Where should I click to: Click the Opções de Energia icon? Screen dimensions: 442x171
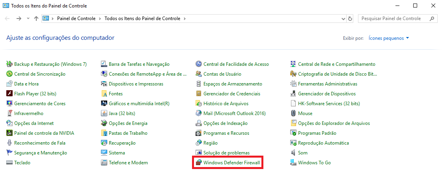(x=104, y=123)
